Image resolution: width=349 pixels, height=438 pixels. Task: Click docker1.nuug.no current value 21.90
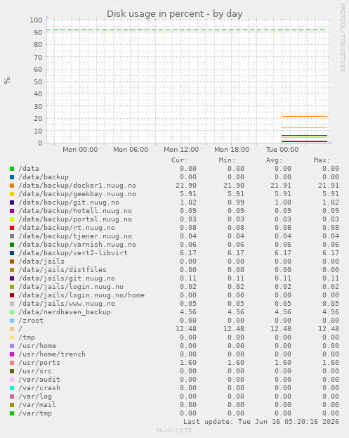[186, 186]
